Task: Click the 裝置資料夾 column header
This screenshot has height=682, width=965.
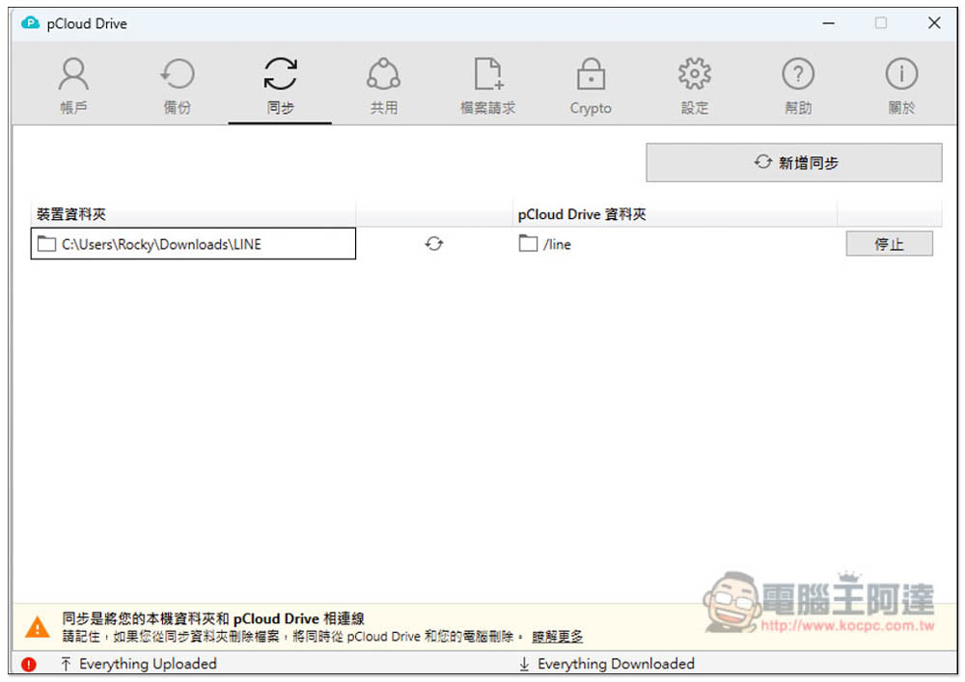Action: pyautogui.click(x=193, y=214)
